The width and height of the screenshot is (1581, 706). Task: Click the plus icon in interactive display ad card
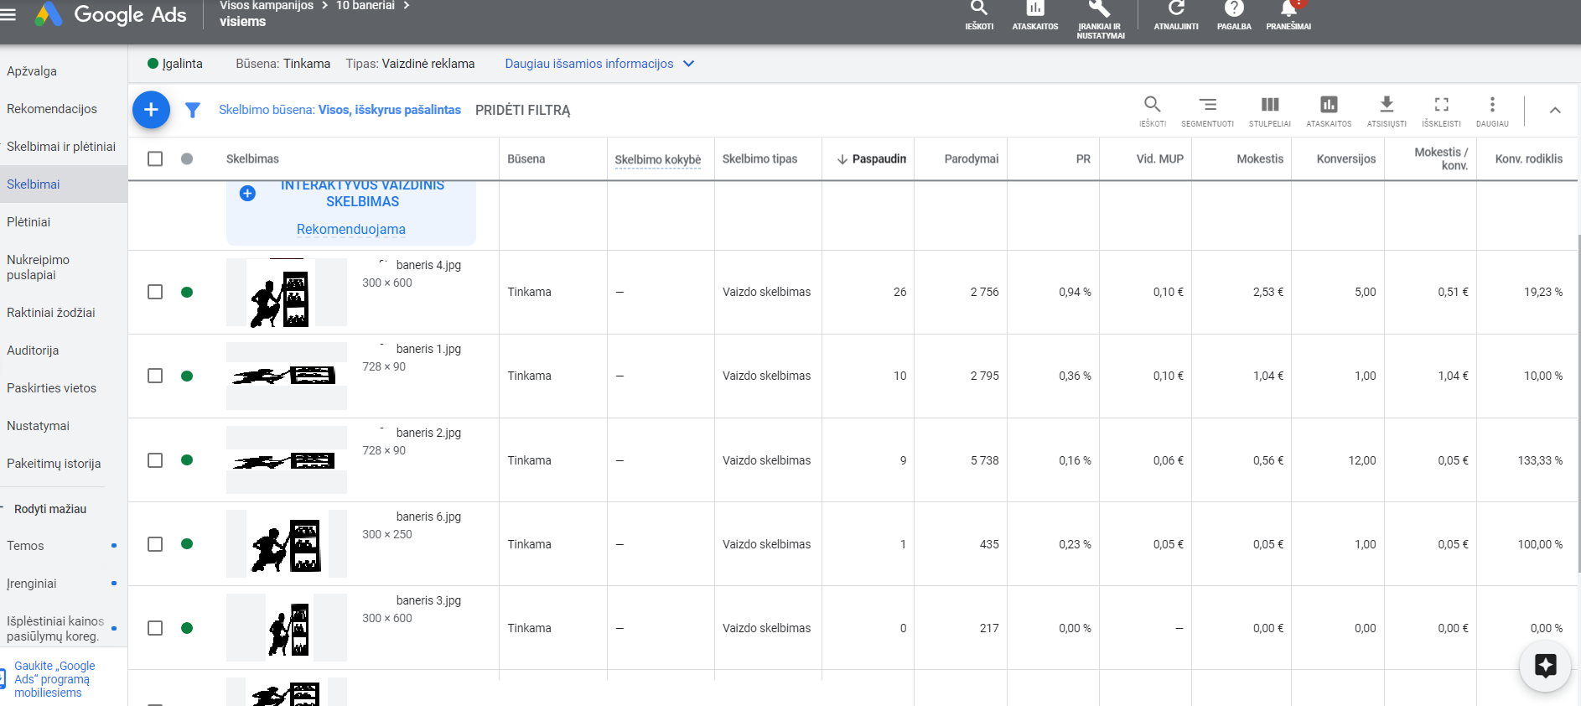(247, 194)
